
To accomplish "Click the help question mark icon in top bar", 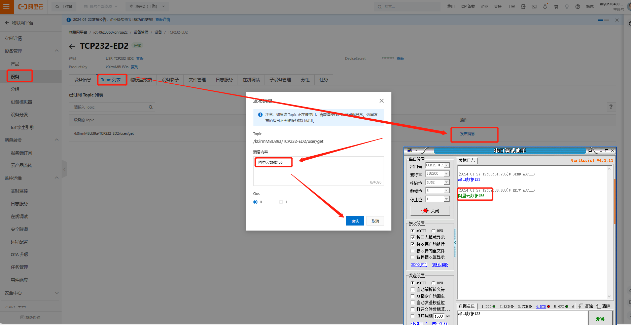I will click(x=578, y=7).
